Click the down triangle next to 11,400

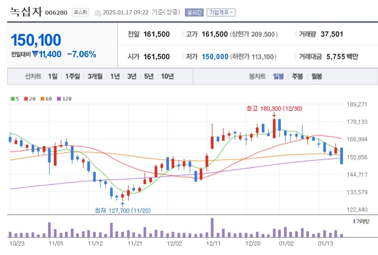pyautogui.click(x=35, y=54)
